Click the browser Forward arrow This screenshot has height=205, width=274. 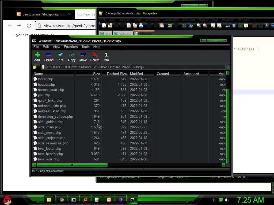[19, 26]
